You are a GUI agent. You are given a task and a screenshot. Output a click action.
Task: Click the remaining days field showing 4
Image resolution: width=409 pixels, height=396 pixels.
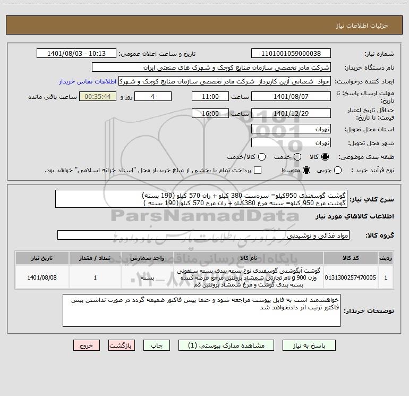tap(153, 96)
